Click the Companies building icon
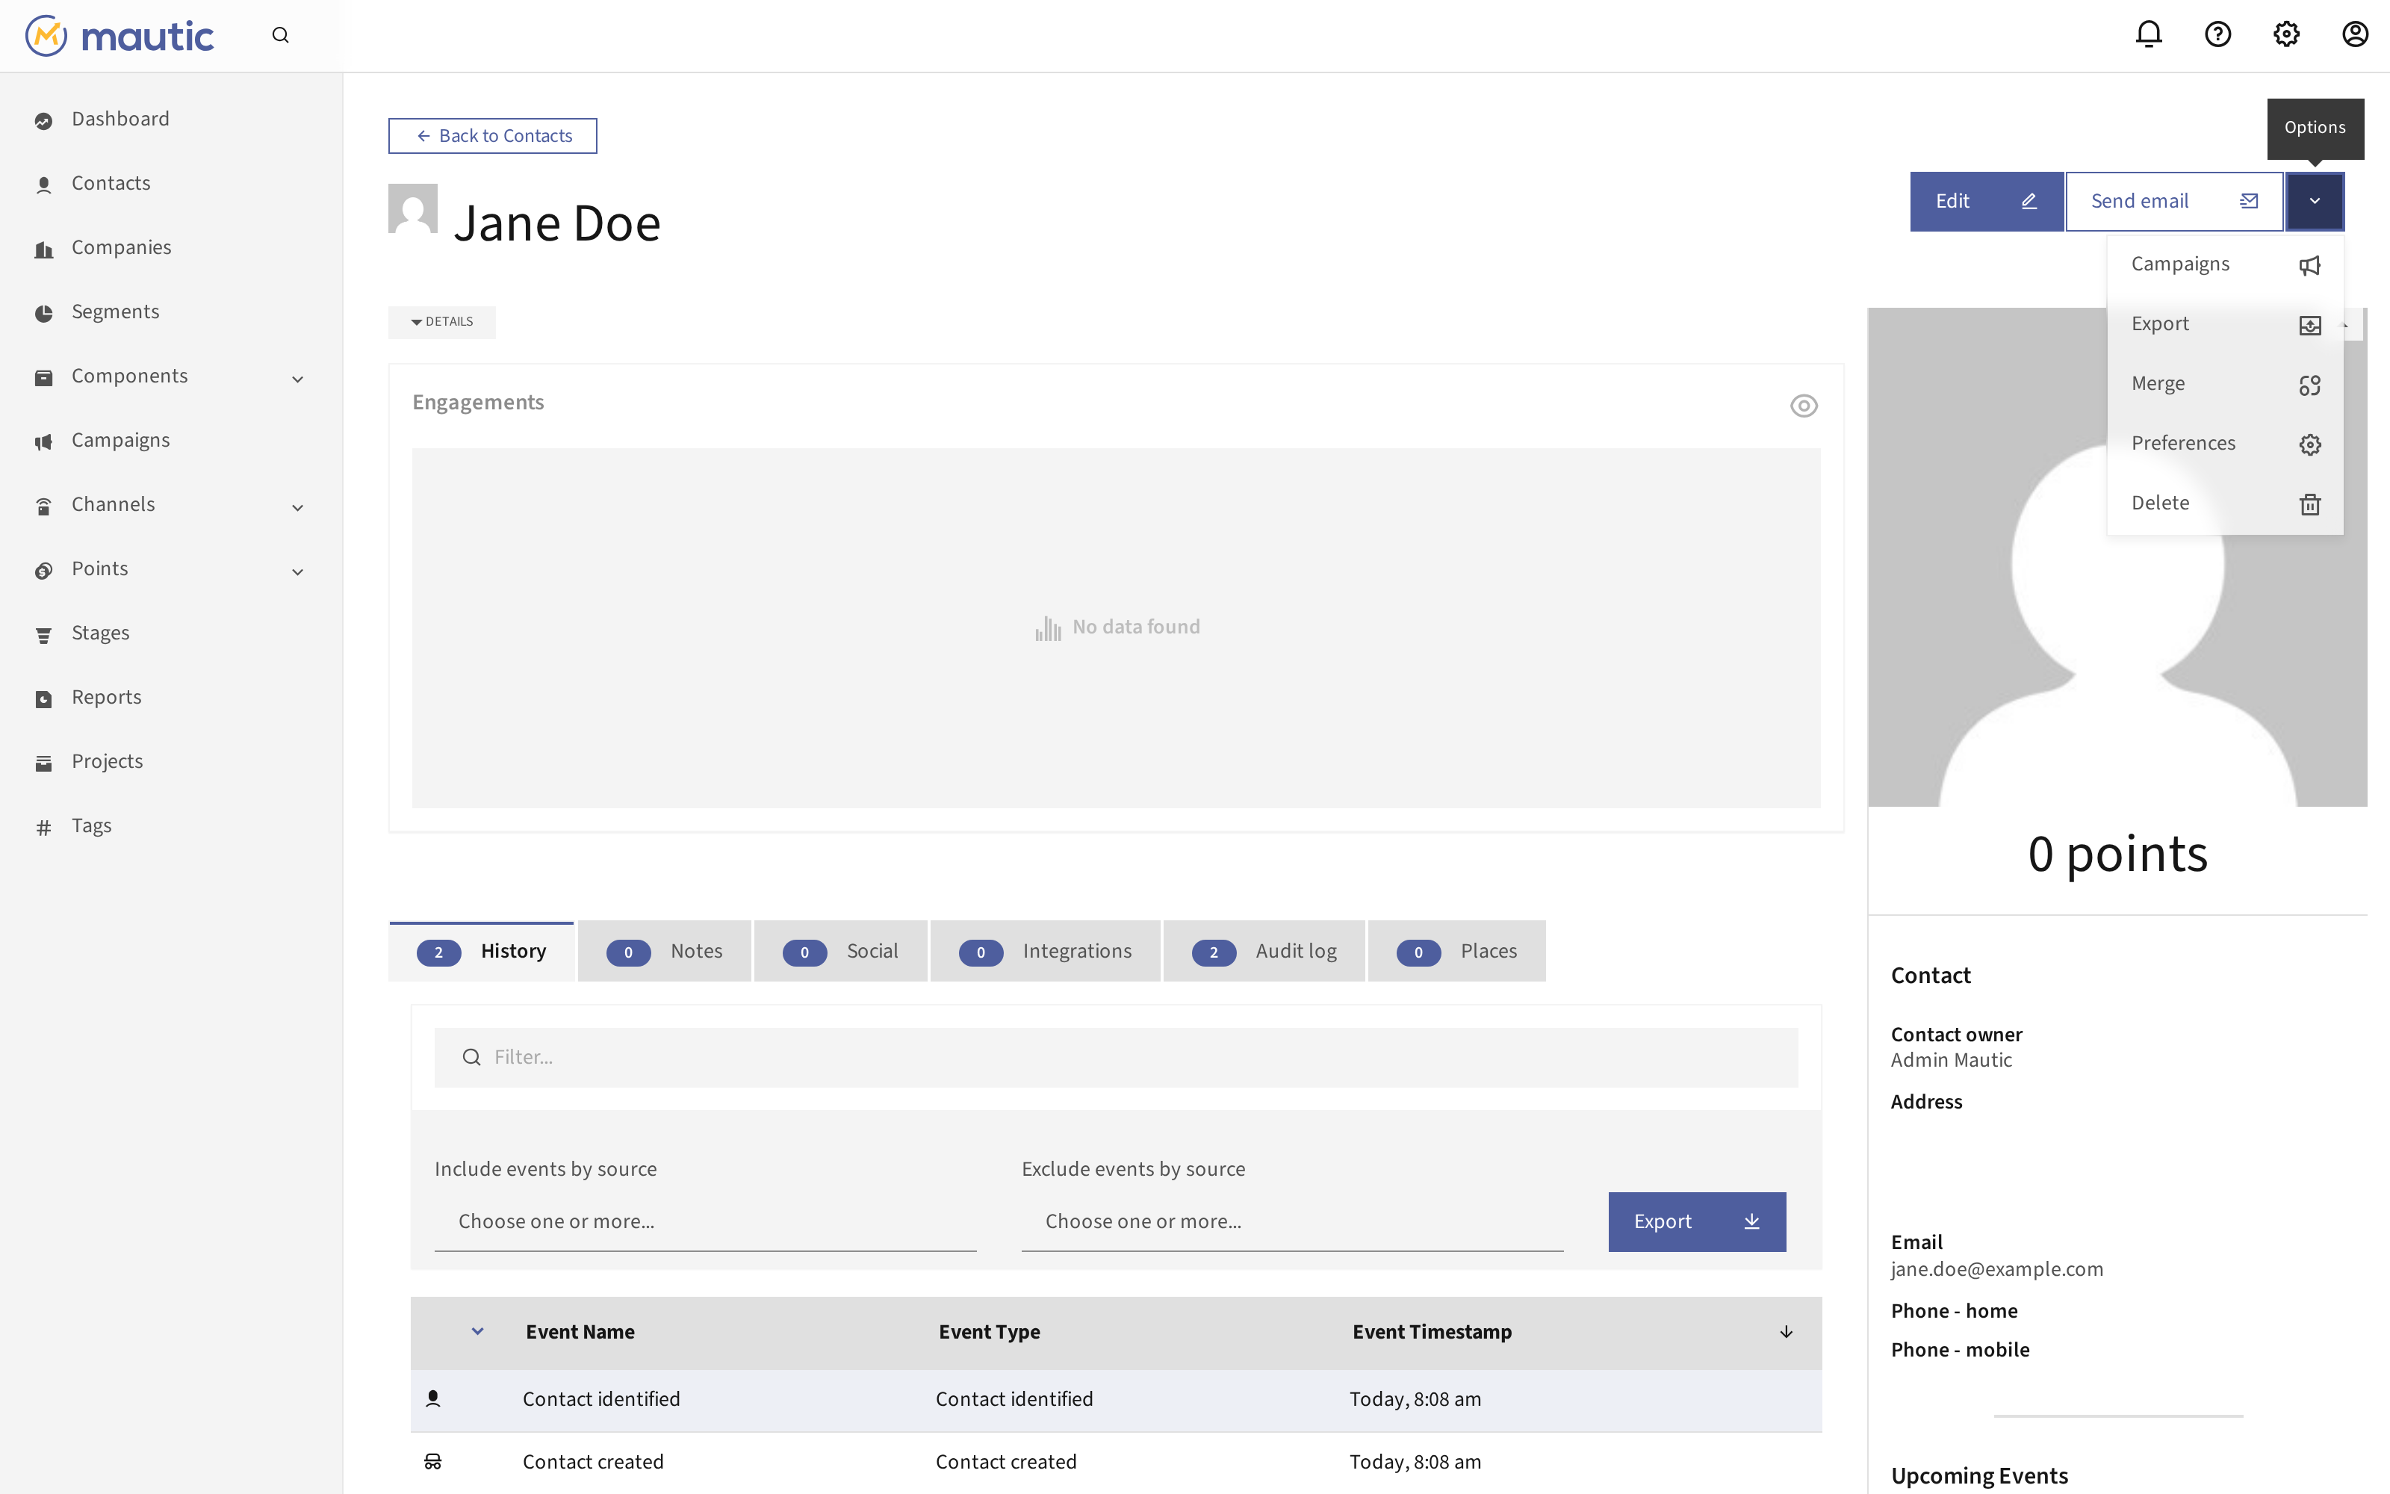The height and width of the screenshot is (1494, 2390). (x=43, y=249)
